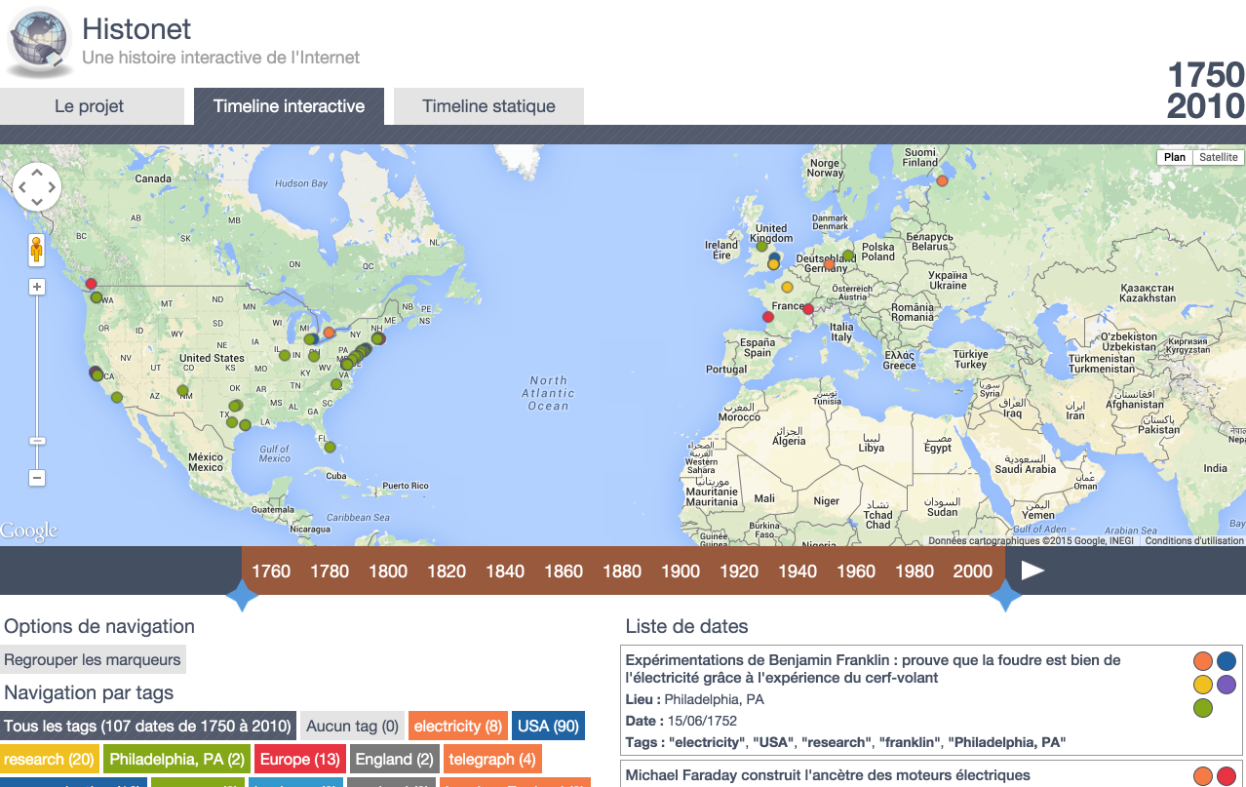The image size is (1246, 787).
Task: Click the "Liste de dates" heading
Action: 687,626
